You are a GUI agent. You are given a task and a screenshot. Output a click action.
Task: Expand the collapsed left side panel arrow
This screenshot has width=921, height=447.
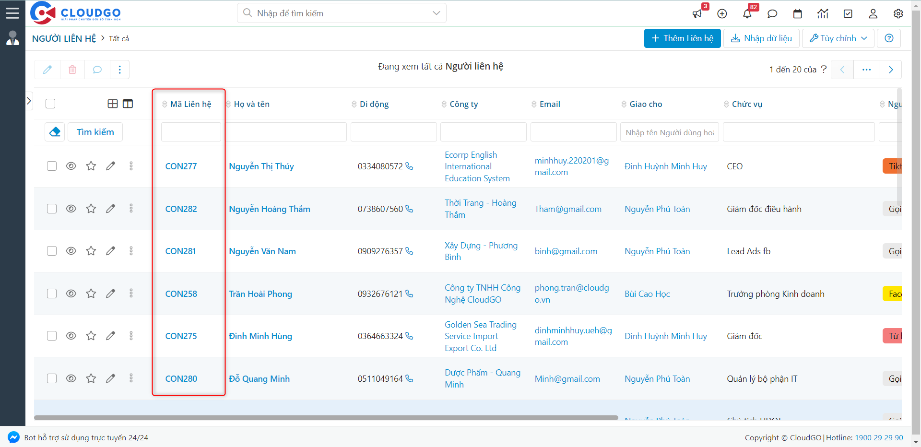(29, 101)
